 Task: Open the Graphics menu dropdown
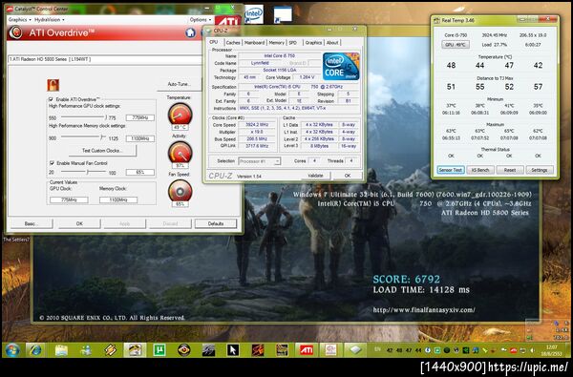[x=19, y=19]
